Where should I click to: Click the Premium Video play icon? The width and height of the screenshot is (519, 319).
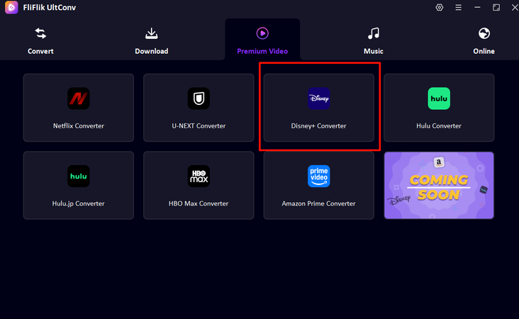click(x=262, y=33)
